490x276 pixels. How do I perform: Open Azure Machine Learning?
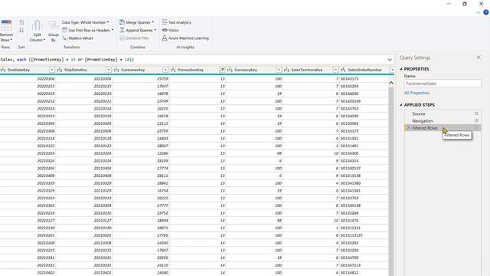point(185,38)
